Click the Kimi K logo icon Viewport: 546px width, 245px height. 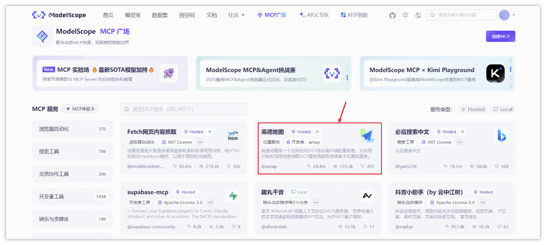tap(495, 73)
